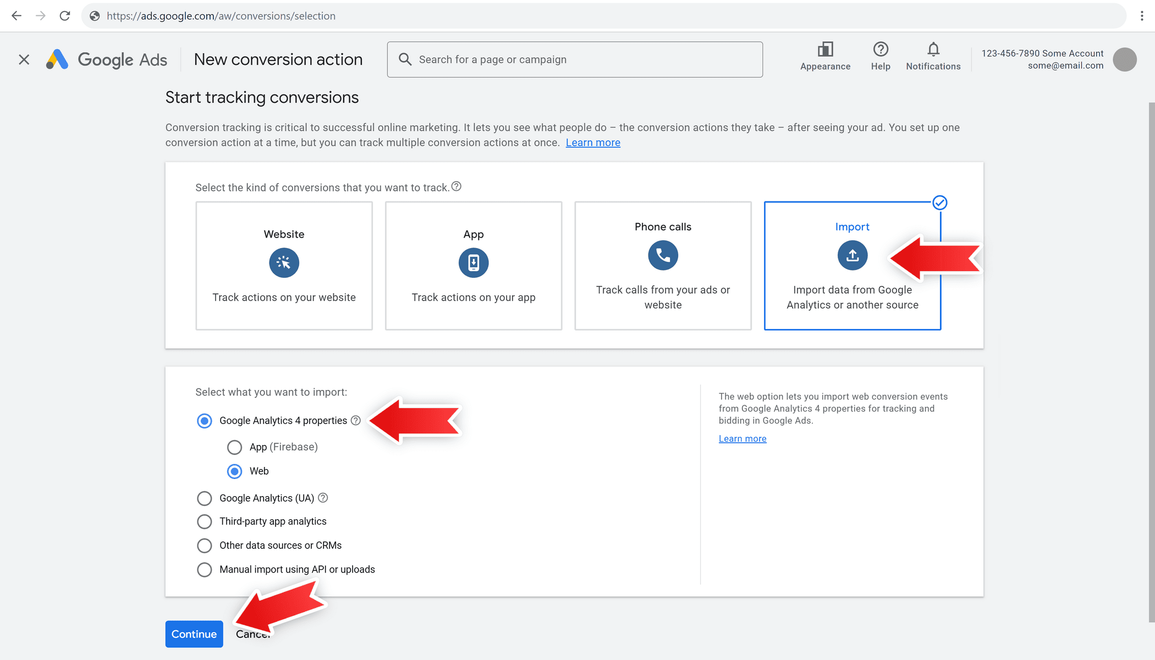Screen dimensions: 1155x660
Task: Click the Google Ads logo
Action: pyautogui.click(x=106, y=59)
